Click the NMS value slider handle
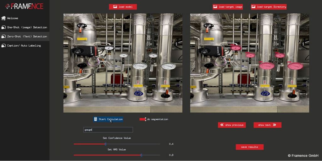Image resolution: width=322 pixels, height=161 pixels. (141, 155)
